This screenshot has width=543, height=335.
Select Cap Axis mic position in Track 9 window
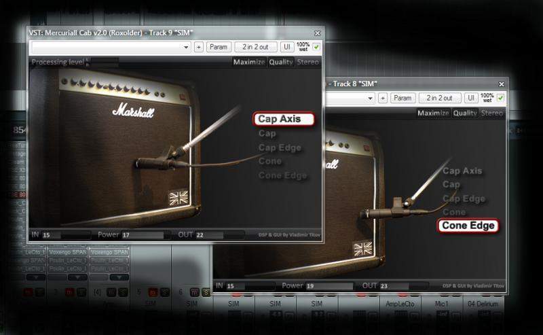click(284, 119)
